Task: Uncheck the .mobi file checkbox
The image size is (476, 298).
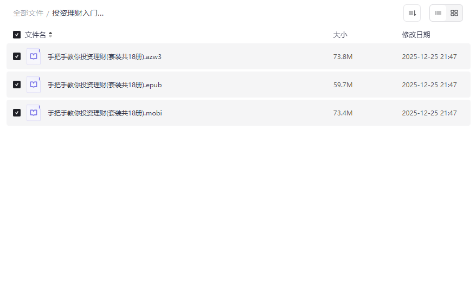Action: pyautogui.click(x=17, y=113)
